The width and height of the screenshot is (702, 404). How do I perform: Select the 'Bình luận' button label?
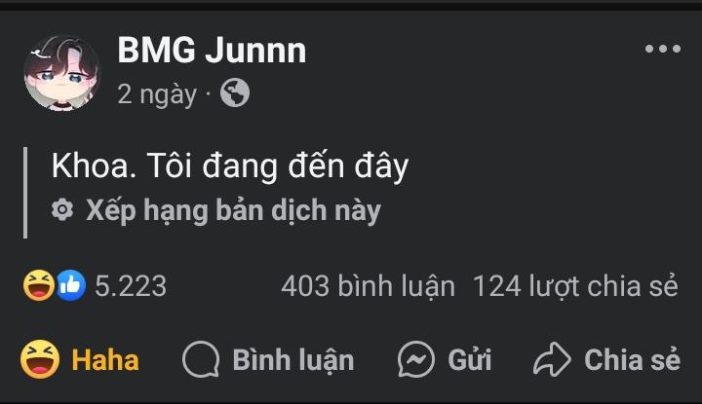[293, 360]
